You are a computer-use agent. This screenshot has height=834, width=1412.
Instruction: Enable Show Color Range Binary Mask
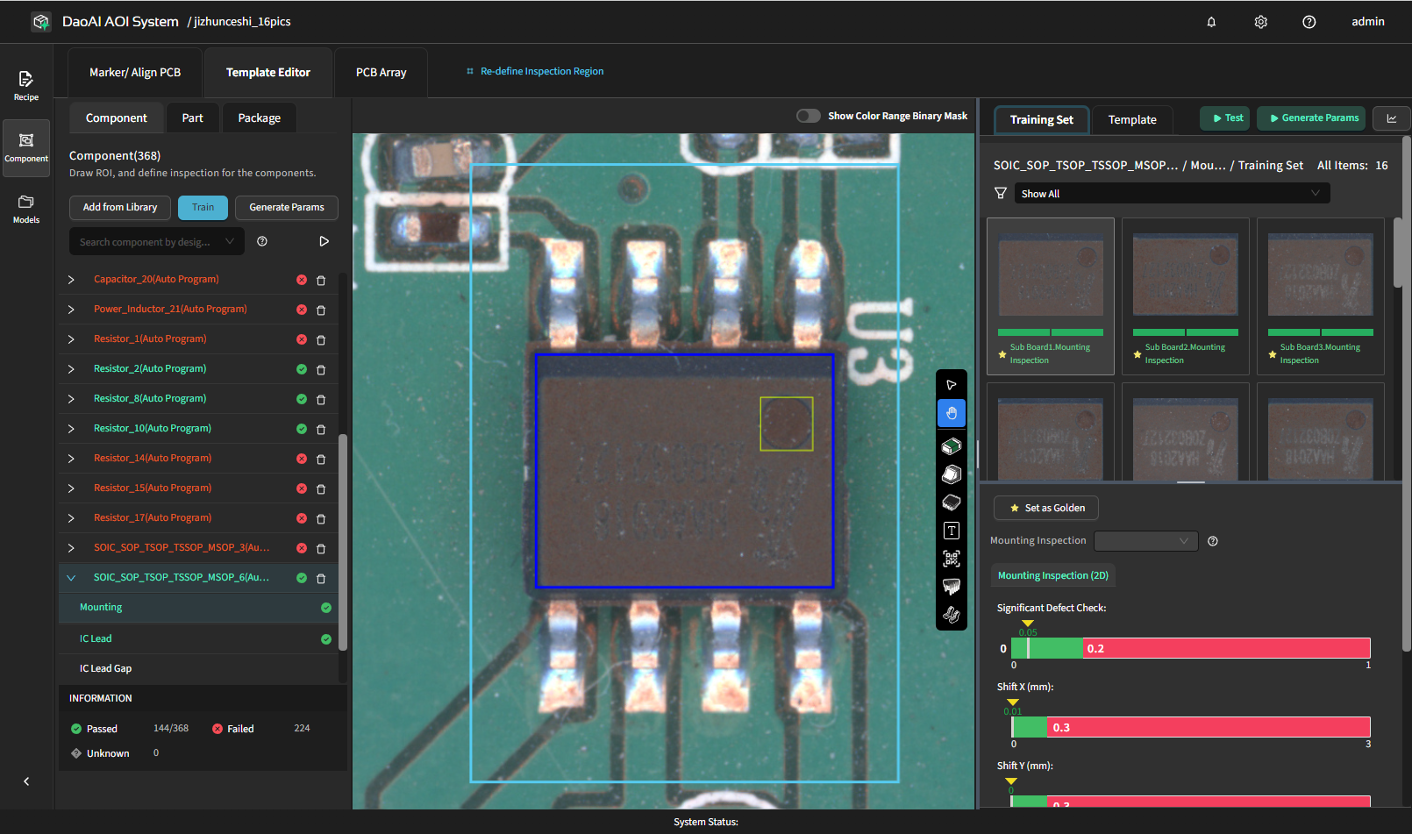(x=808, y=115)
